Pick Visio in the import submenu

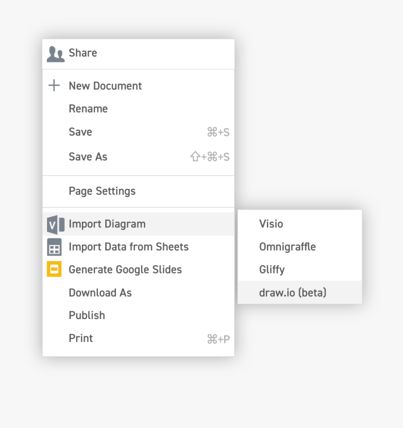(271, 224)
